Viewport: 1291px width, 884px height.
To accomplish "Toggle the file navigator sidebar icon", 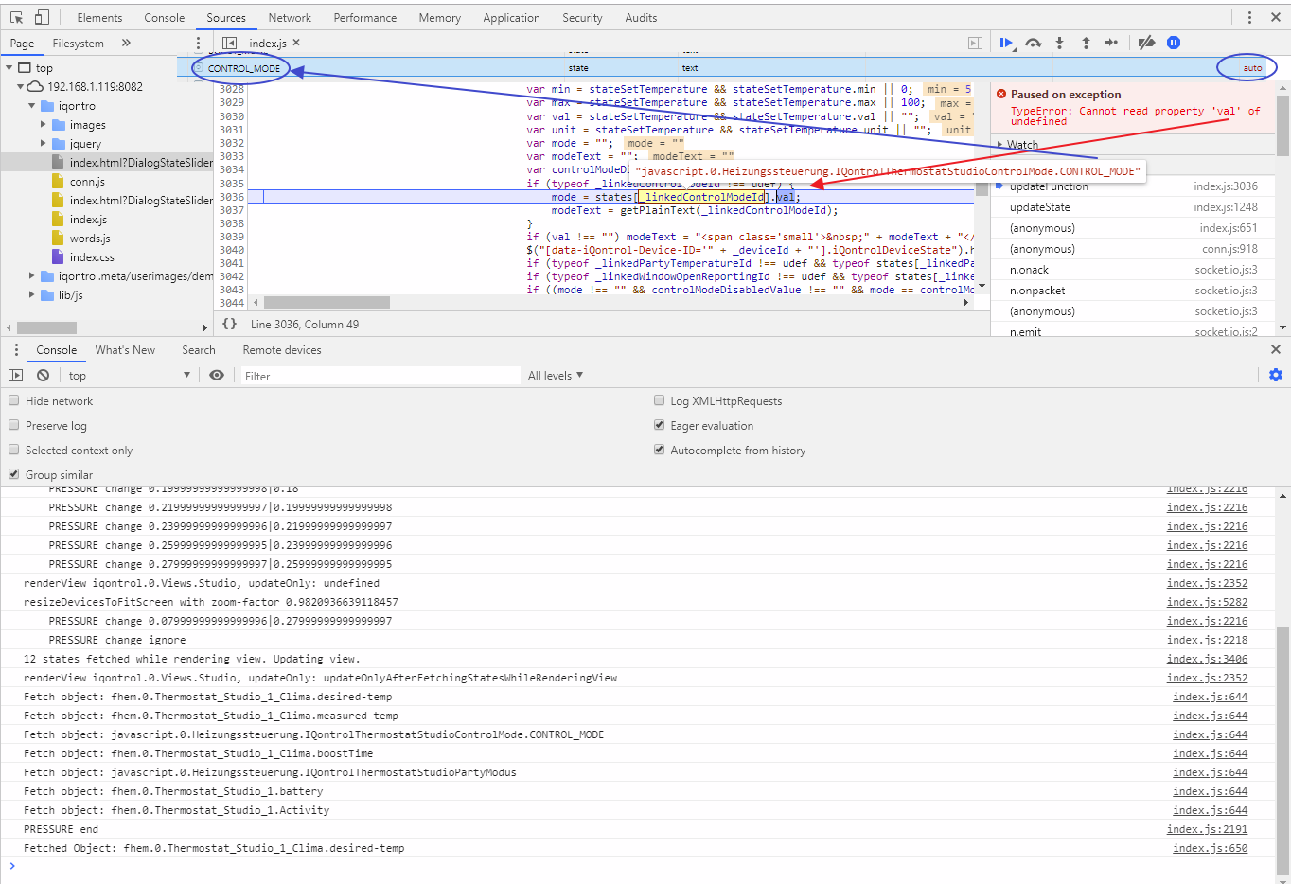I will pos(229,43).
